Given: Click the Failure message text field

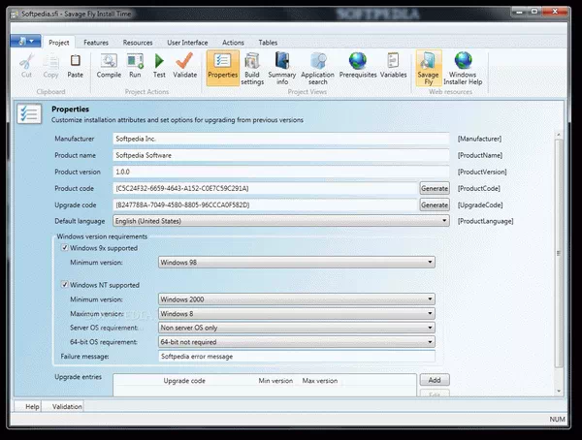Looking at the screenshot, I should click(304, 356).
